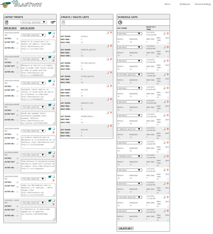Viewport: 213px width, 234px height.
Task: Open the list filter dropdown beside cannon icon
Action: tap(34, 22)
